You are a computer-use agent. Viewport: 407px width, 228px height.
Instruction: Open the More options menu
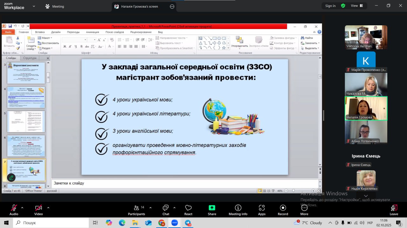coord(304,210)
